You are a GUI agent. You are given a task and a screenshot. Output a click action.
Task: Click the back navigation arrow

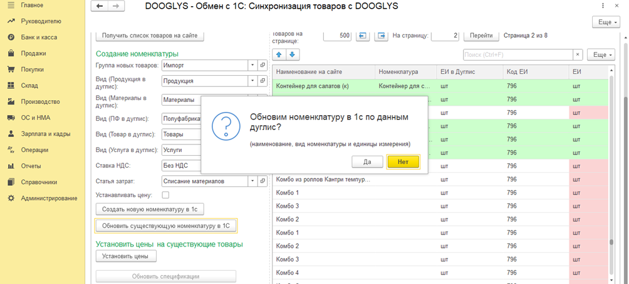click(x=100, y=6)
